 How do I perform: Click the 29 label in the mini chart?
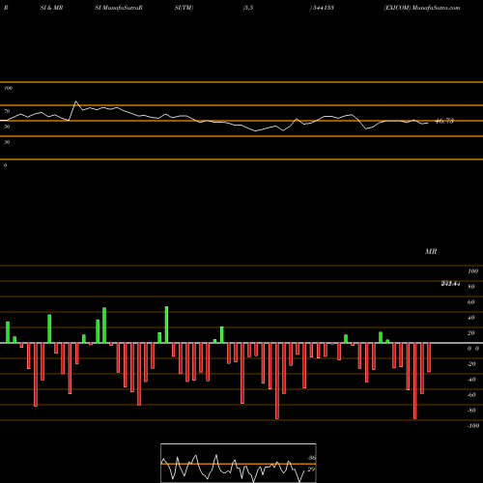[311, 469]
